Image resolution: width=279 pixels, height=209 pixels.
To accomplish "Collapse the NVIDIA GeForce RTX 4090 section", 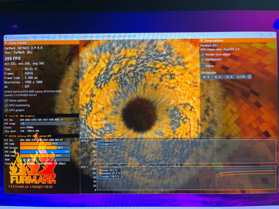I will click(x=6, y=136).
